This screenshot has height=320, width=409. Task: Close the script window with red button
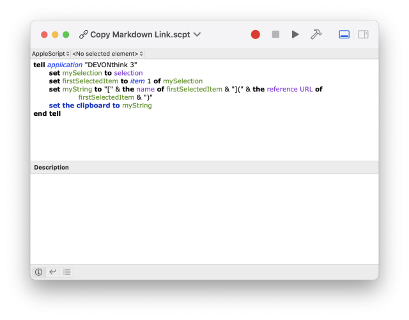click(44, 35)
